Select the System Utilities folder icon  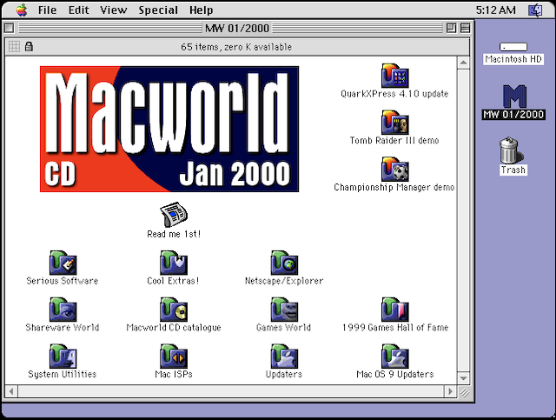[x=63, y=357]
